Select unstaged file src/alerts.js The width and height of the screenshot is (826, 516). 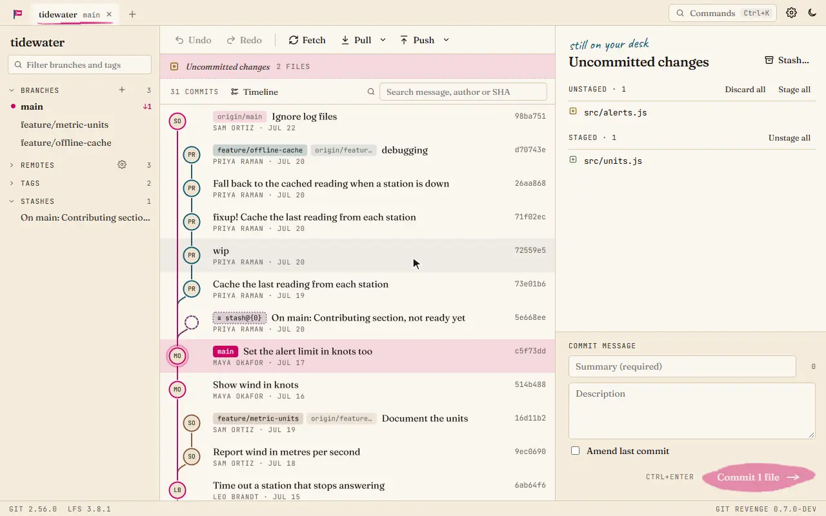point(692,112)
